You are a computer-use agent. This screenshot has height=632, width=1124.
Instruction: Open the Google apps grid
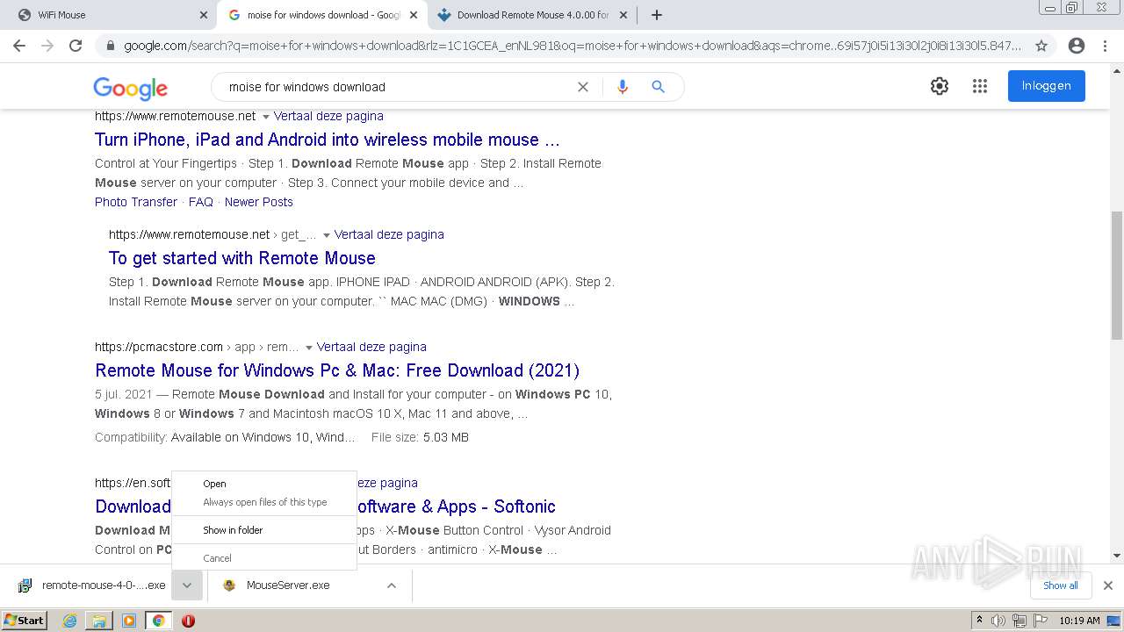980,86
